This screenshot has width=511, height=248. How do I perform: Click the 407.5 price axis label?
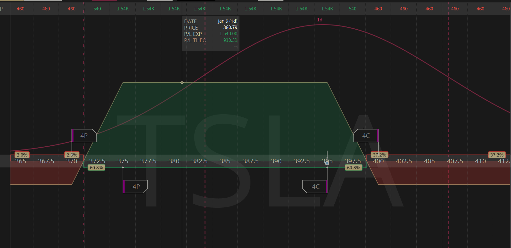point(455,161)
